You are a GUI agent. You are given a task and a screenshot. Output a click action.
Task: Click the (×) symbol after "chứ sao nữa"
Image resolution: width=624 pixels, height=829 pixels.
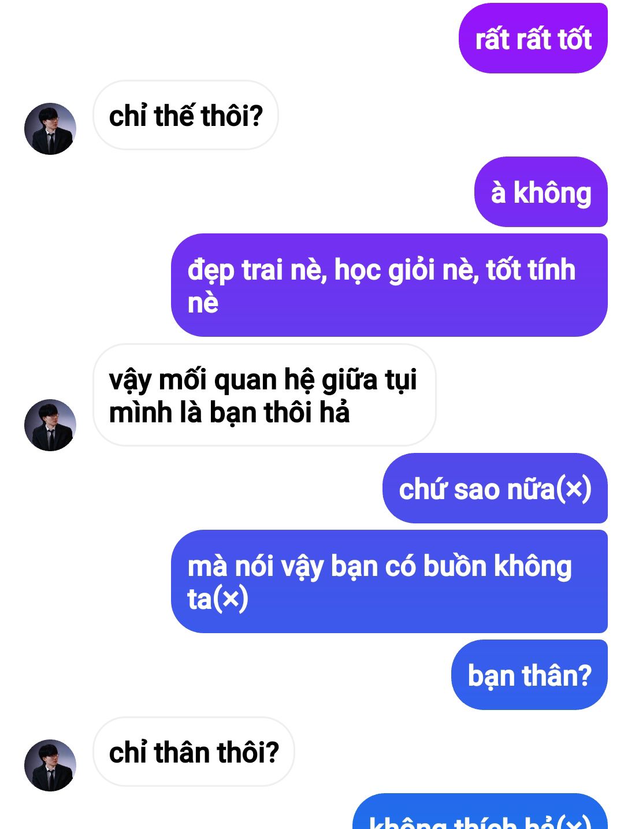tap(574, 489)
